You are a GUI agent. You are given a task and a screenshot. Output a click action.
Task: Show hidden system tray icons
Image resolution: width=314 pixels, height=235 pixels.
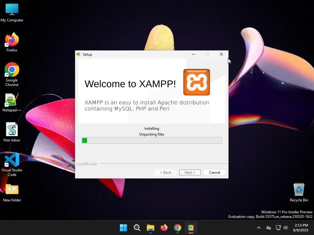click(259, 228)
